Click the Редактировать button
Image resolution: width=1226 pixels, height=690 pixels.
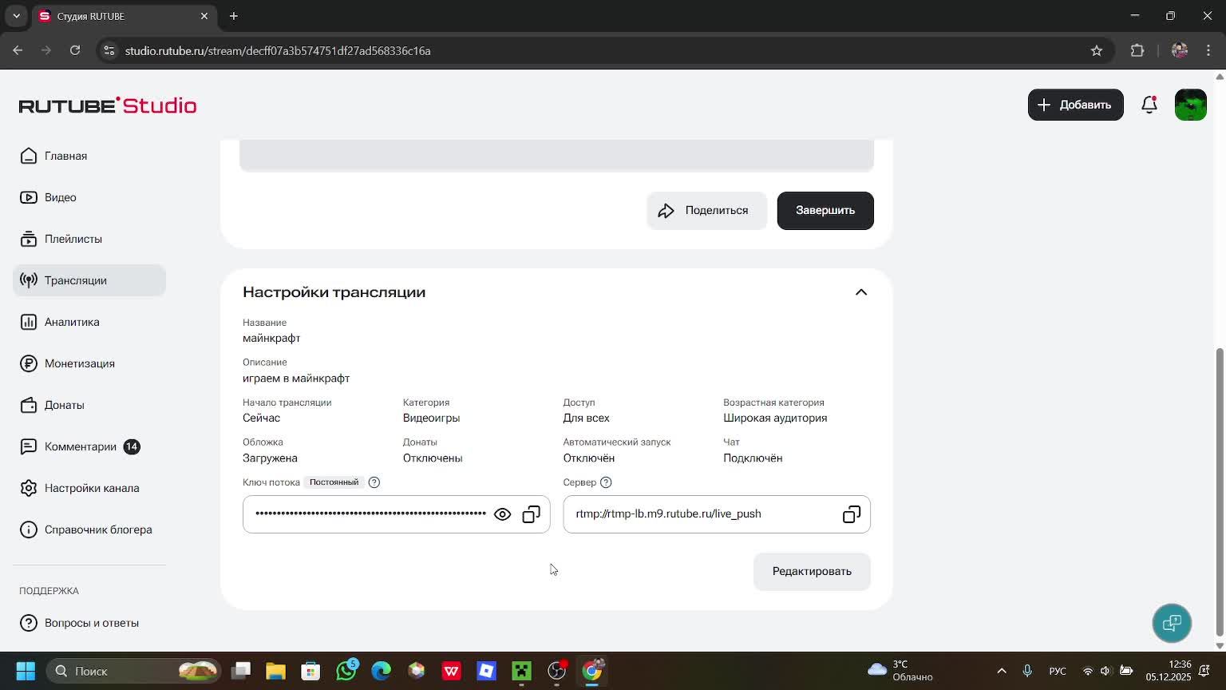tap(812, 572)
